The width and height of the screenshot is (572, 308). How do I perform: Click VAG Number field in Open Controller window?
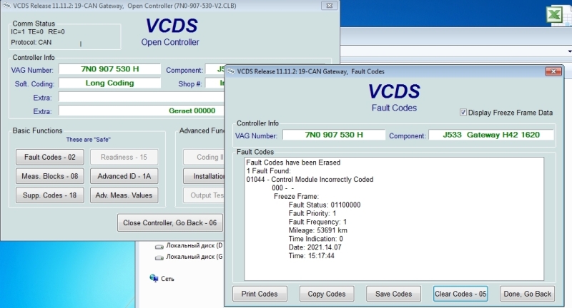point(110,69)
